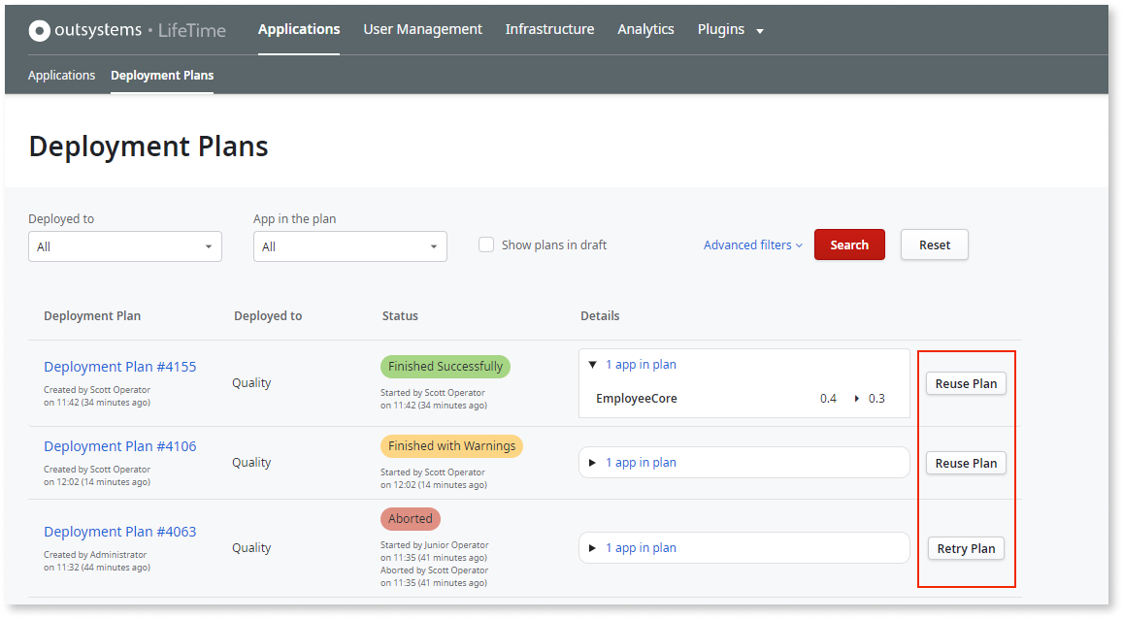Click the red Search button
The height and width of the screenshot is (619, 1123).
click(849, 244)
